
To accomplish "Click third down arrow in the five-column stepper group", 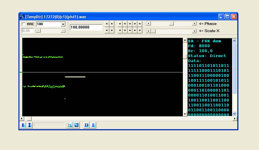I will [130, 30].
